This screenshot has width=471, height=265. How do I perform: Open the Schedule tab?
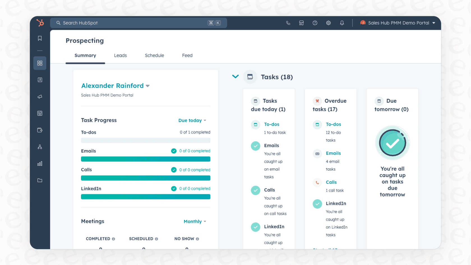[x=154, y=55]
